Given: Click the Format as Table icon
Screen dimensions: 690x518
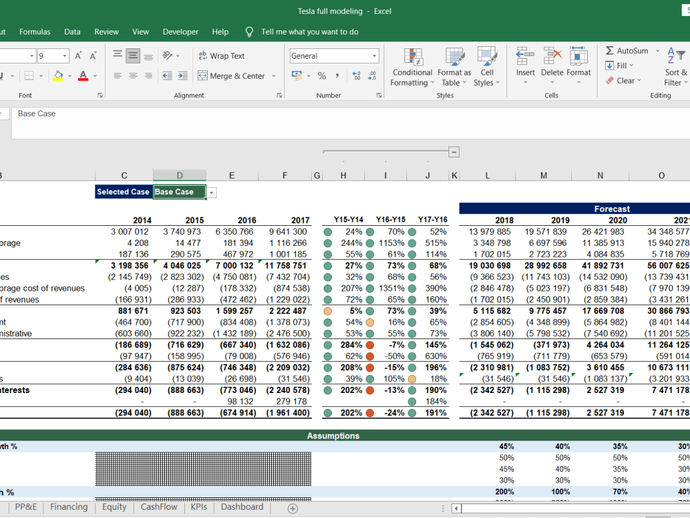Looking at the screenshot, I should point(454,66).
